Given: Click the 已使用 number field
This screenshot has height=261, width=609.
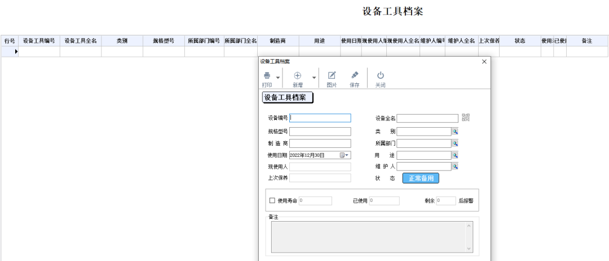Looking at the screenshot, I should (384, 201).
